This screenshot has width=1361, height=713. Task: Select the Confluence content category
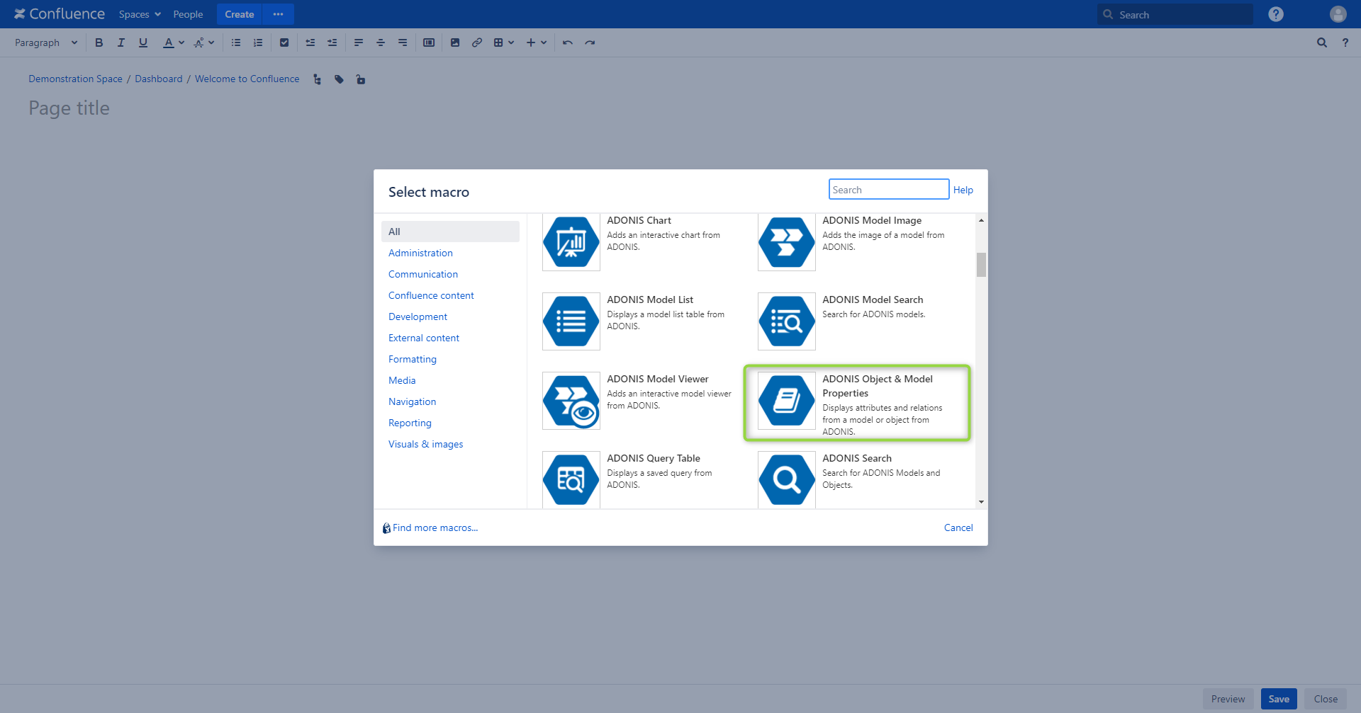(x=431, y=295)
